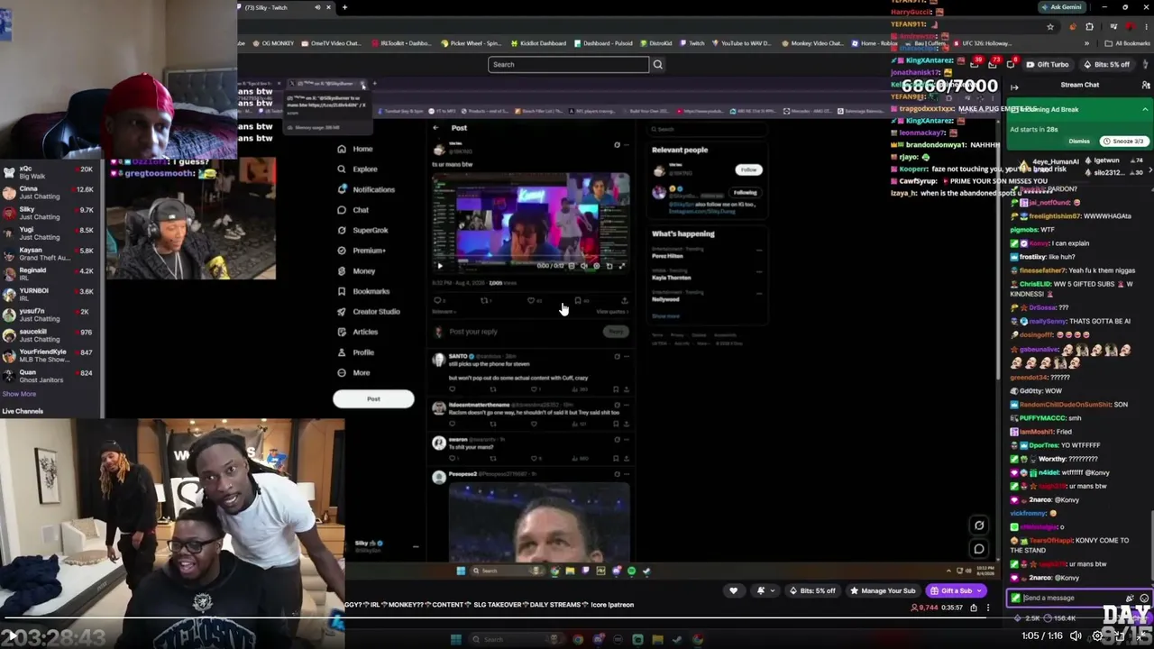
Task: Open the Grok floating button
Action: click(979, 526)
